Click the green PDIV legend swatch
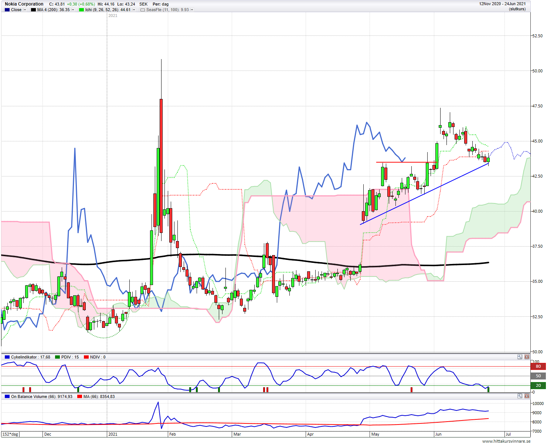 tap(57, 357)
